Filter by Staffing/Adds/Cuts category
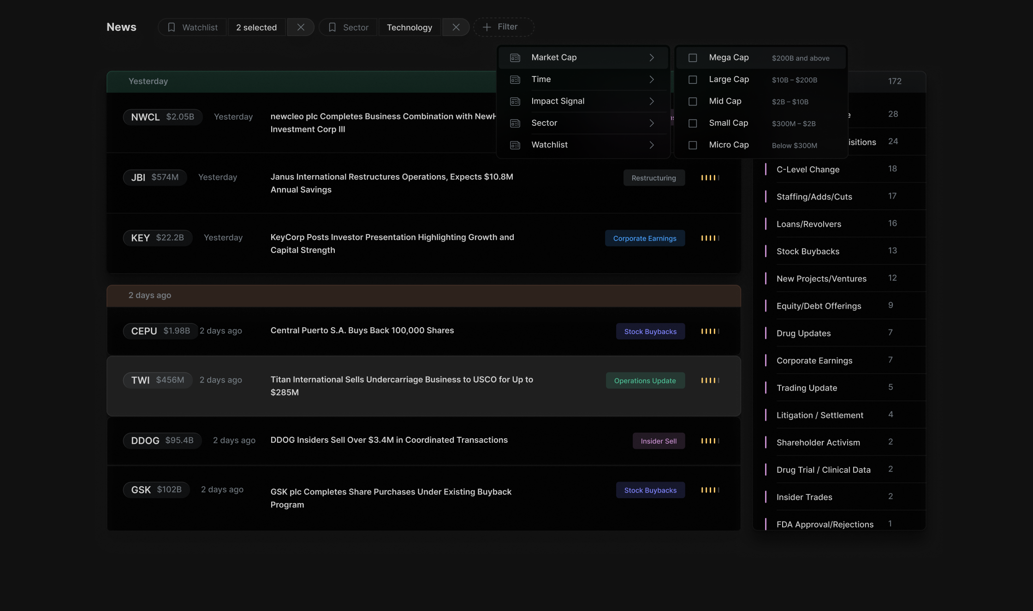Viewport: 1033px width, 611px height. click(839, 197)
